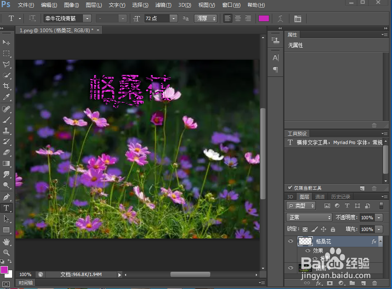The image size is (392, 289).
Task: Toggle lock all for layer
Action: [333, 229]
